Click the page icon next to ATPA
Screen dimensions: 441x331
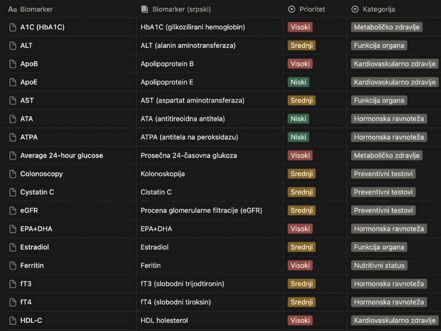click(13, 137)
